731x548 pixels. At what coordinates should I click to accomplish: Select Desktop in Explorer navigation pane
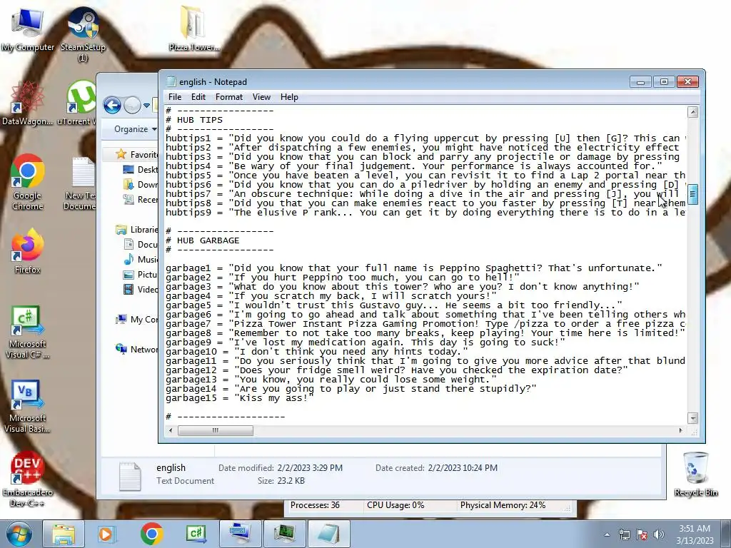(x=140, y=170)
